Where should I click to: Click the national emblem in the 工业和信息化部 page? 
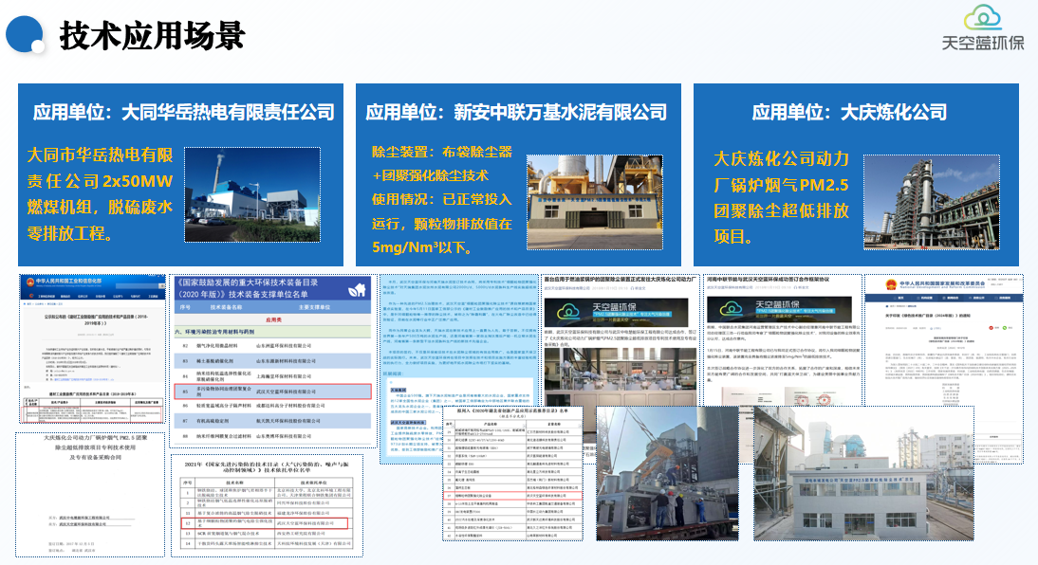(x=29, y=282)
